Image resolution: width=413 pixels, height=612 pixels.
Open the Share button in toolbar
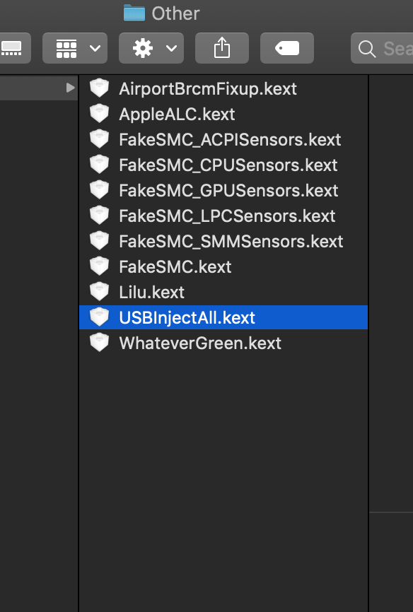(x=222, y=48)
